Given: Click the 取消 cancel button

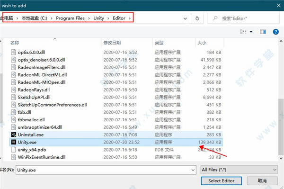Looking at the screenshot, I should coord(262,180).
